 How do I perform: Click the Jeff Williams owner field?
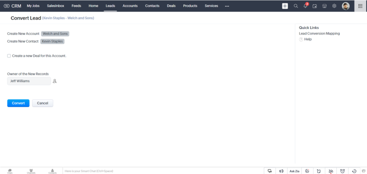pos(29,81)
